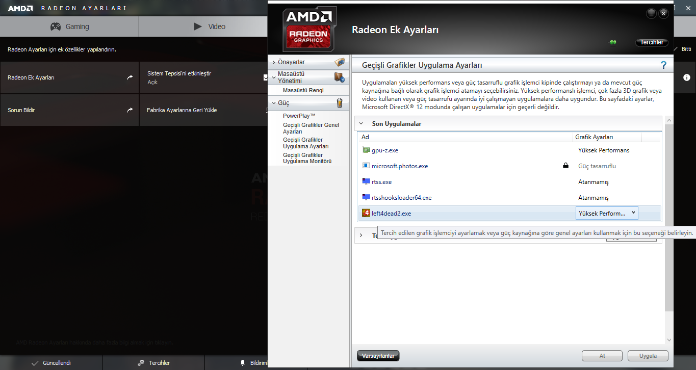Click Yüksek Performans value for gpu-z.exe

pos(604,150)
